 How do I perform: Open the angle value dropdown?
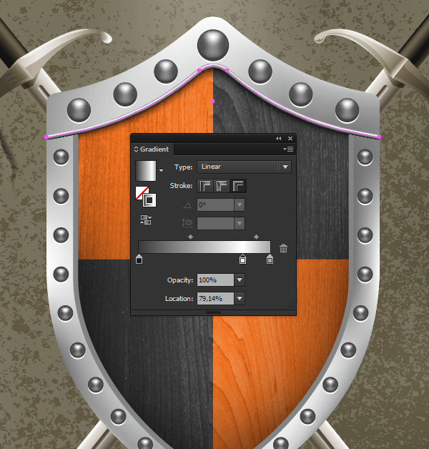(240, 205)
